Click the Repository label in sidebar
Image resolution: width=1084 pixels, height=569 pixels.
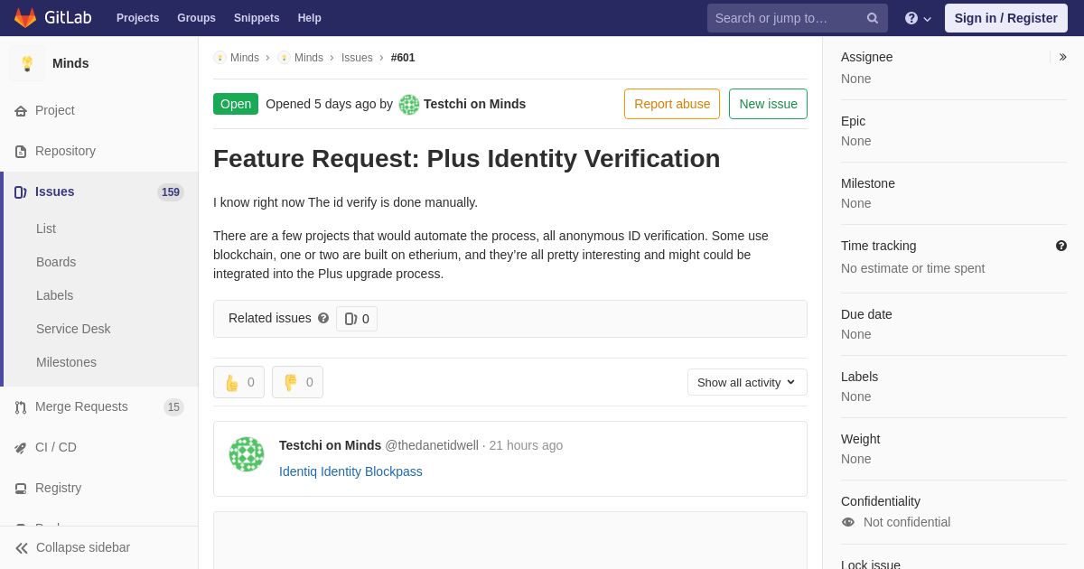[x=65, y=151]
